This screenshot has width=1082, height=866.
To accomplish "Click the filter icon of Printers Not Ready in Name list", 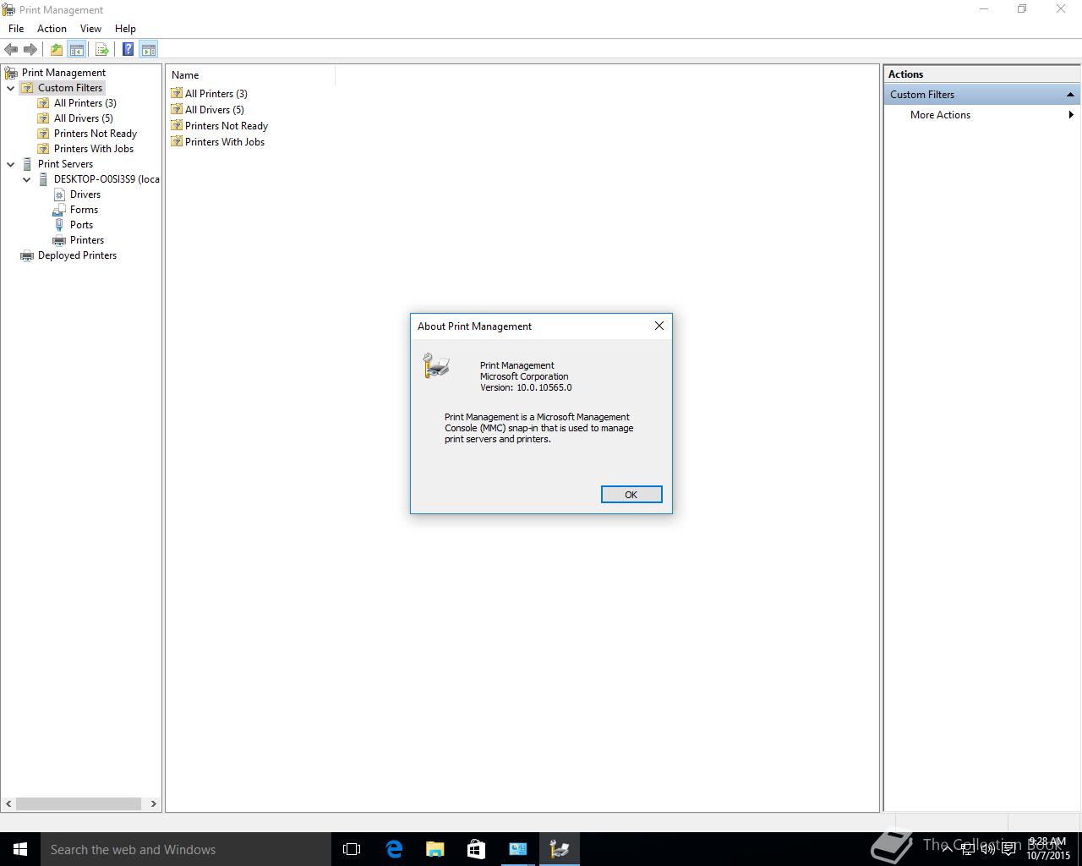I will pos(177,125).
